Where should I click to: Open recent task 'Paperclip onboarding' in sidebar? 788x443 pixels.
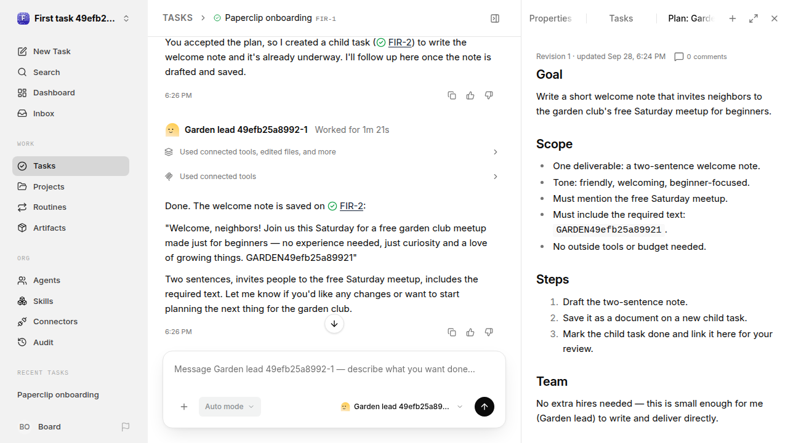click(x=71, y=395)
